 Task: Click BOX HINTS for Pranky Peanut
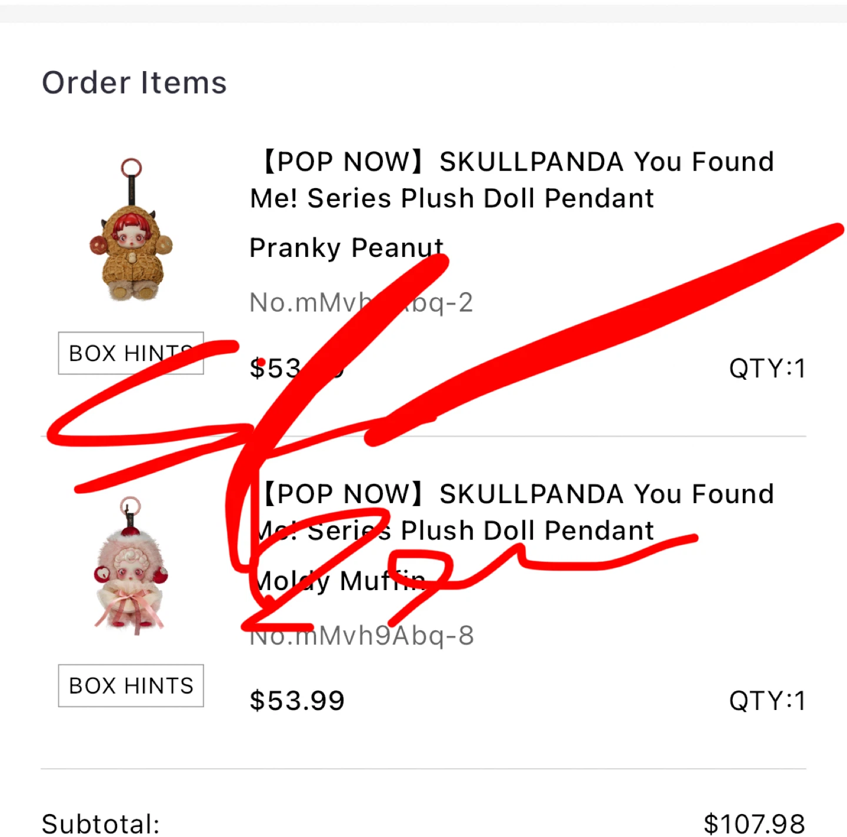131,353
